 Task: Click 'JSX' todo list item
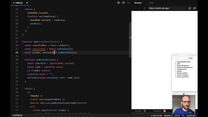tap(178, 64)
